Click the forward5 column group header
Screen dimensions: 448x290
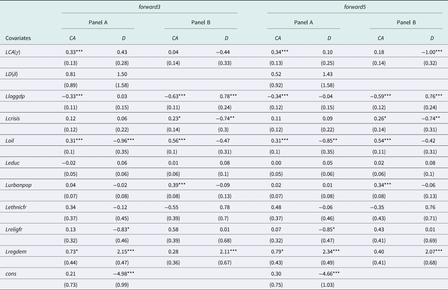(355, 6)
